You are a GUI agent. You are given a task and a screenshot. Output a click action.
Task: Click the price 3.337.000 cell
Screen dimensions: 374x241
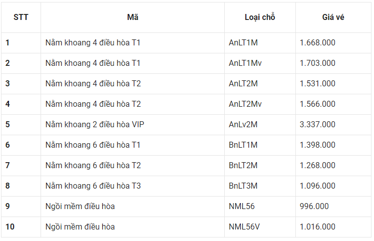point(317,125)
